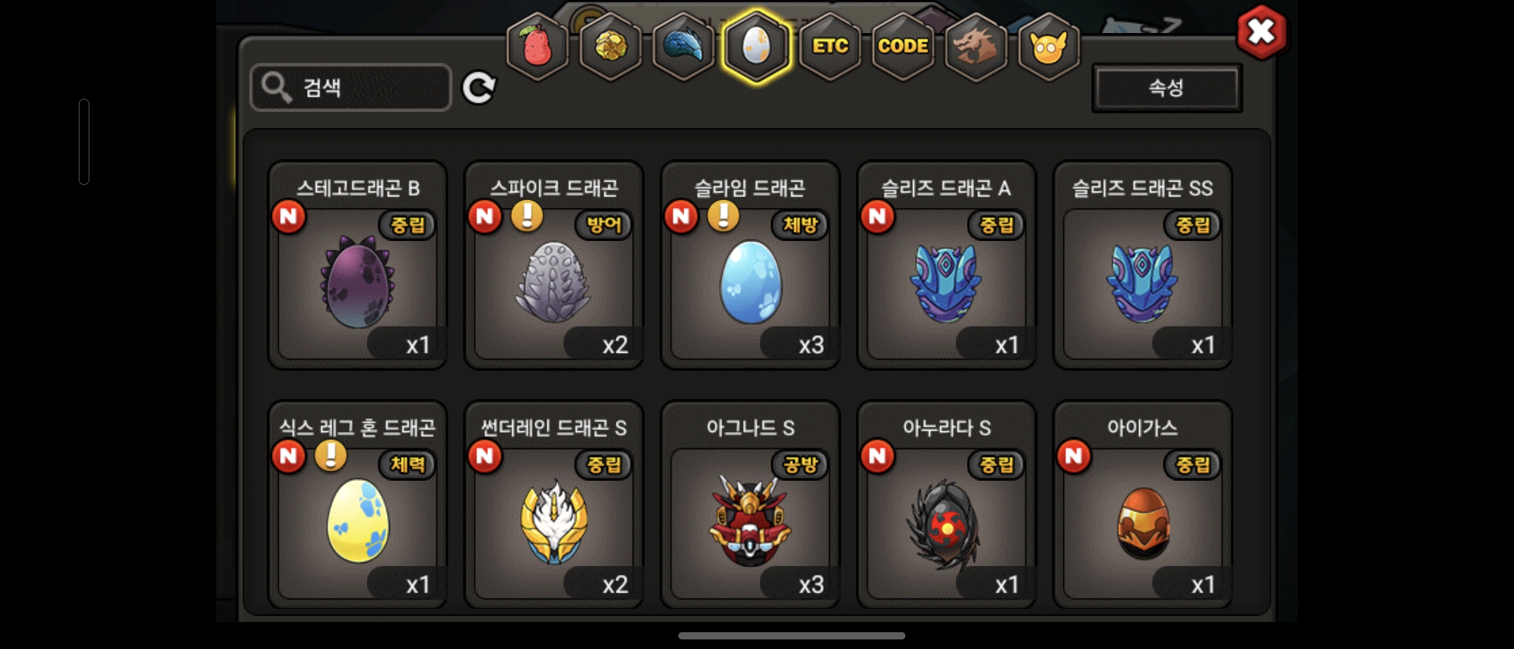The image size is (1514, 649).
Task: Select the egg category tab
Action: 756,46
